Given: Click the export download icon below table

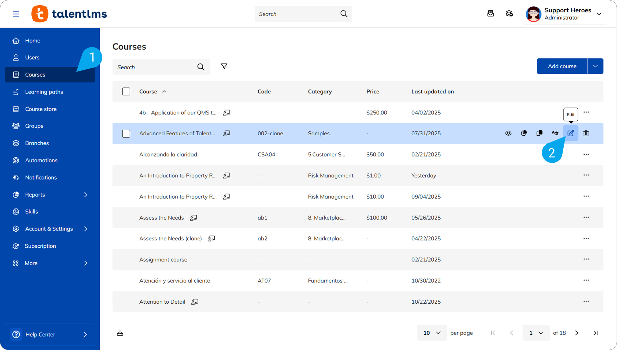Looking at the screenshot, I should tap(120, 333).
